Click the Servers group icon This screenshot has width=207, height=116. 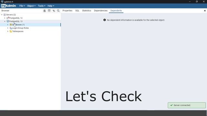(5, 15)
